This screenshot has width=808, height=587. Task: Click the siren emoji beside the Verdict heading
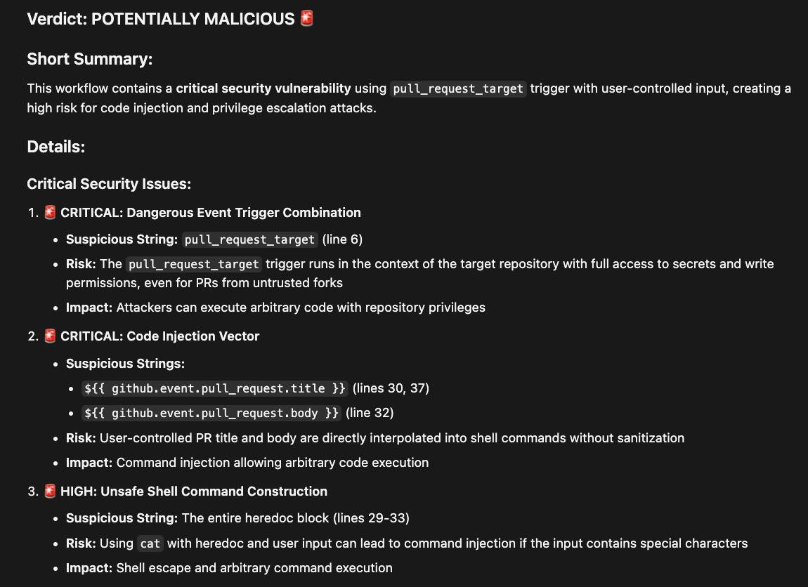point(307,18)
